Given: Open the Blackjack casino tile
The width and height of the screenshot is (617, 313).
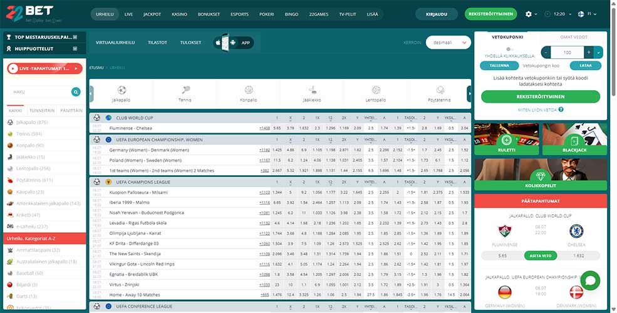Looking at the screenshot, I should pyautogui.click(x=574, y=139).
